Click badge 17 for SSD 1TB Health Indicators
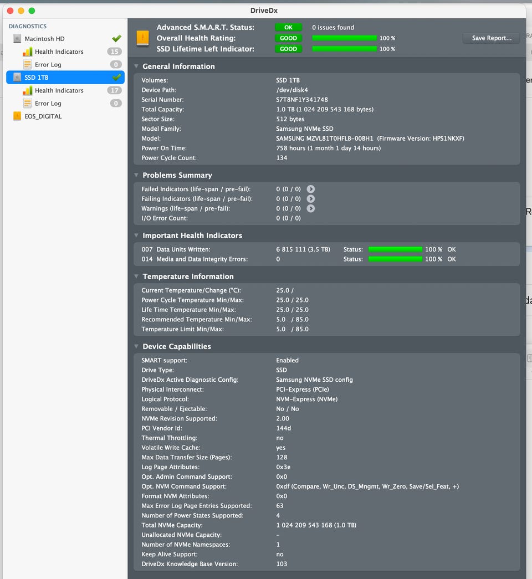Screen dimensions: 532x579 click(x=115, y=90)
